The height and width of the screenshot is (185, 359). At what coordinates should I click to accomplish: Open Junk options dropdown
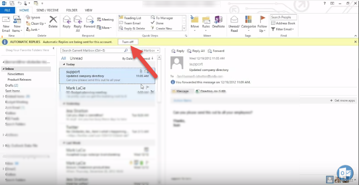pos(33,29)
